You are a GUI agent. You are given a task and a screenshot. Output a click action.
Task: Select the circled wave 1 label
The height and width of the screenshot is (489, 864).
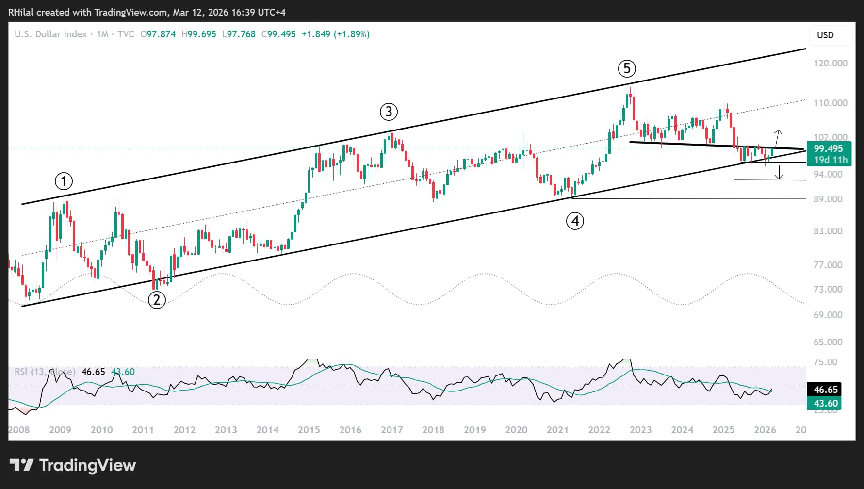click(64, 181)
